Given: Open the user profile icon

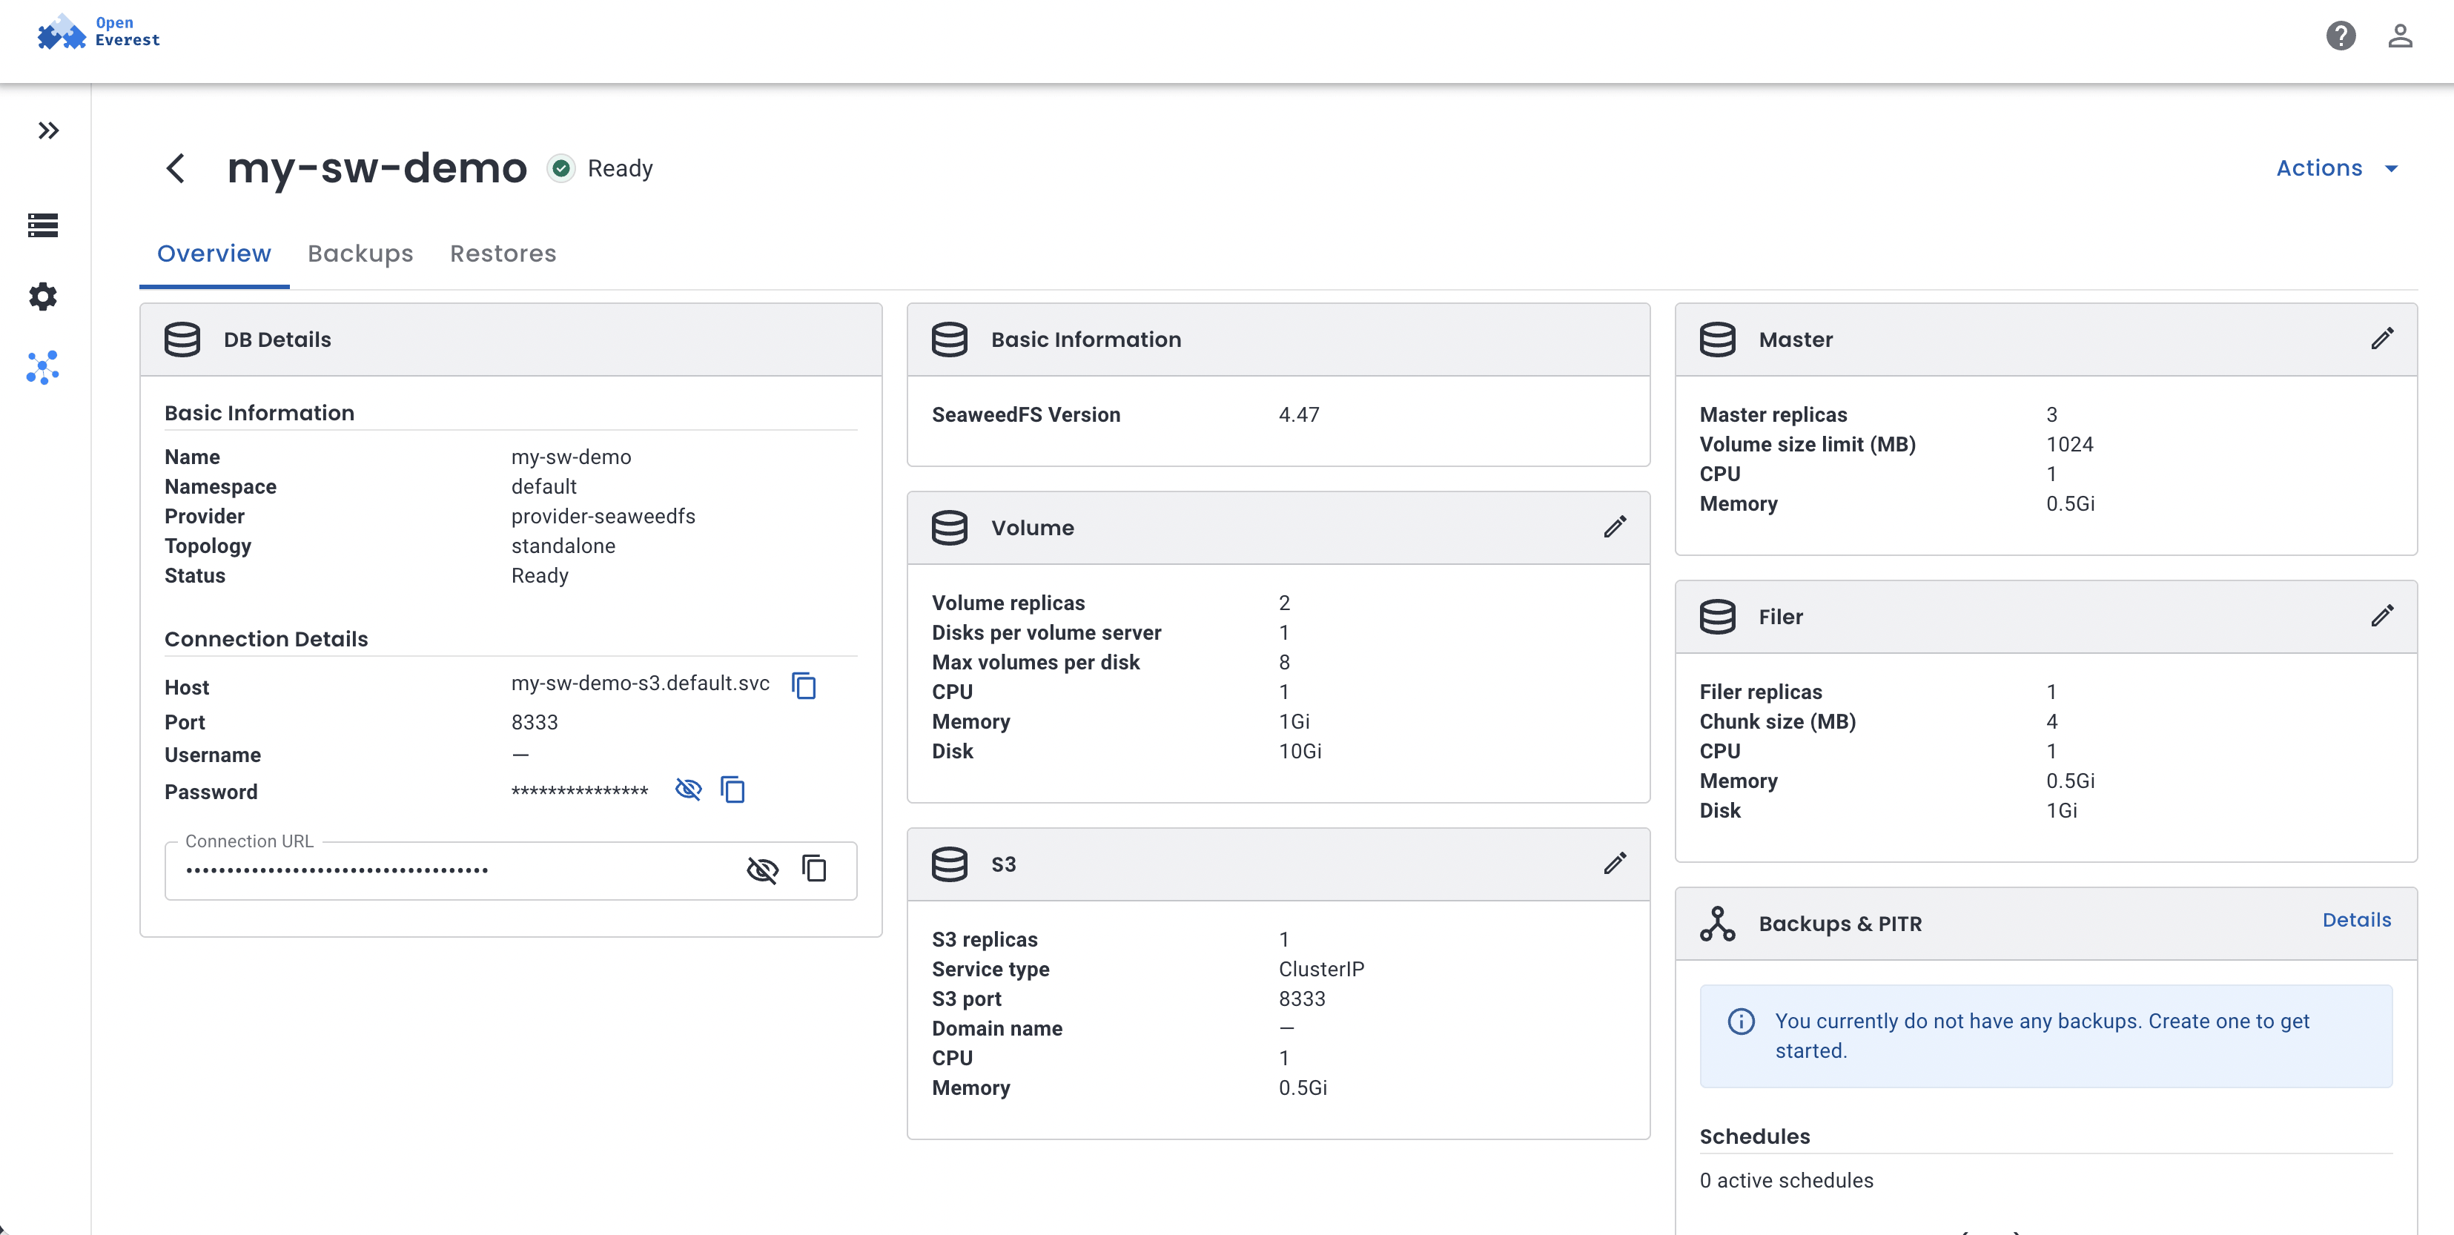Looking at the screenshot, I should click(x=2400, y=36).
